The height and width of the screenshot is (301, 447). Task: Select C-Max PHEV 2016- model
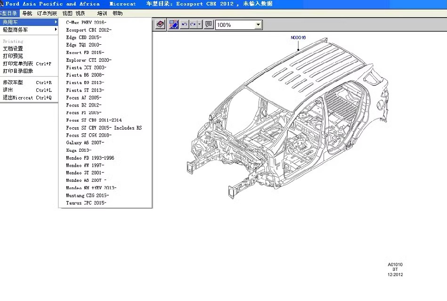(x=105, y=22)
